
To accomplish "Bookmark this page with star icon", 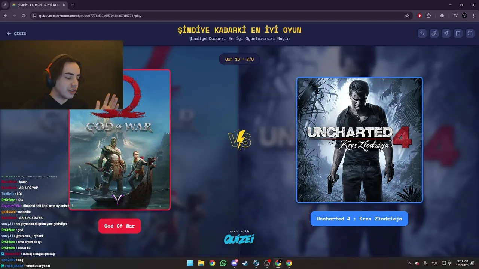I will coord(407,16).
